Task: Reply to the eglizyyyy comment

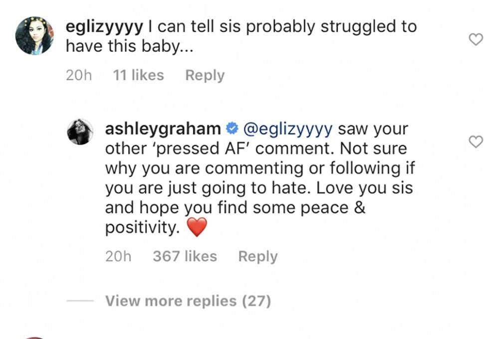Action: tap(205, 75)
